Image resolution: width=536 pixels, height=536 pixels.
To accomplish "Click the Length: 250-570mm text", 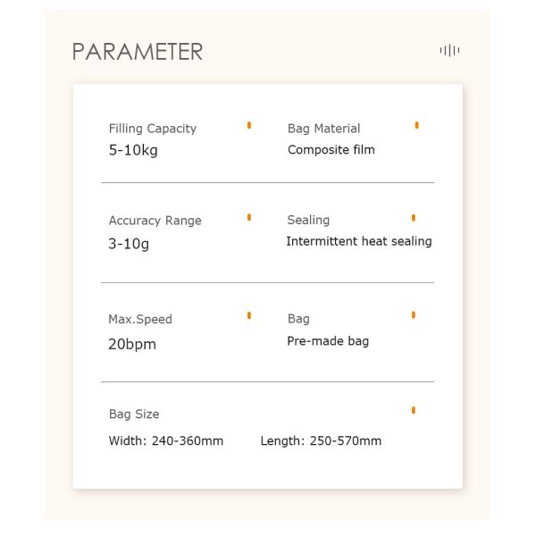I will pyautogui.click(x=321, y=440).
